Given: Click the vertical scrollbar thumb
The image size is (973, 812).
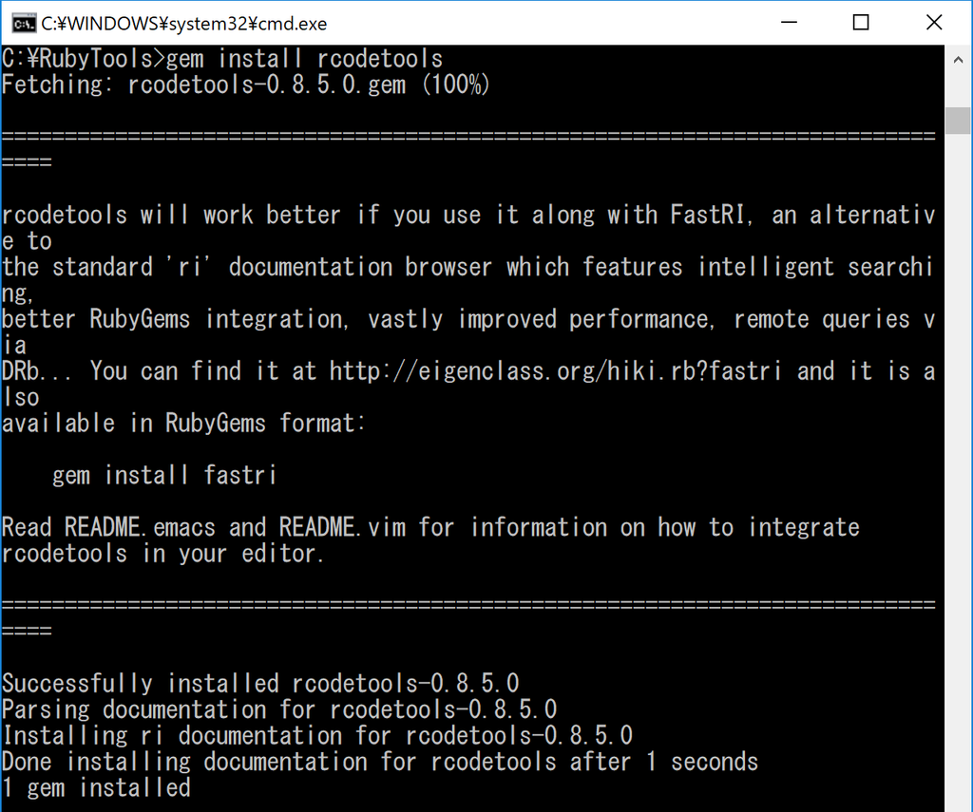Looking at the screenshot, I should 958,121.
